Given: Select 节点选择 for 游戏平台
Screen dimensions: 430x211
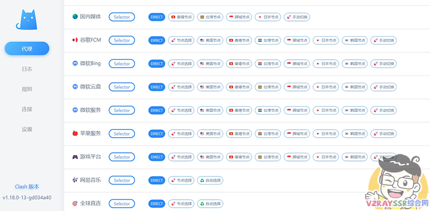Looking at the screenshot, I should pos(181,157).
